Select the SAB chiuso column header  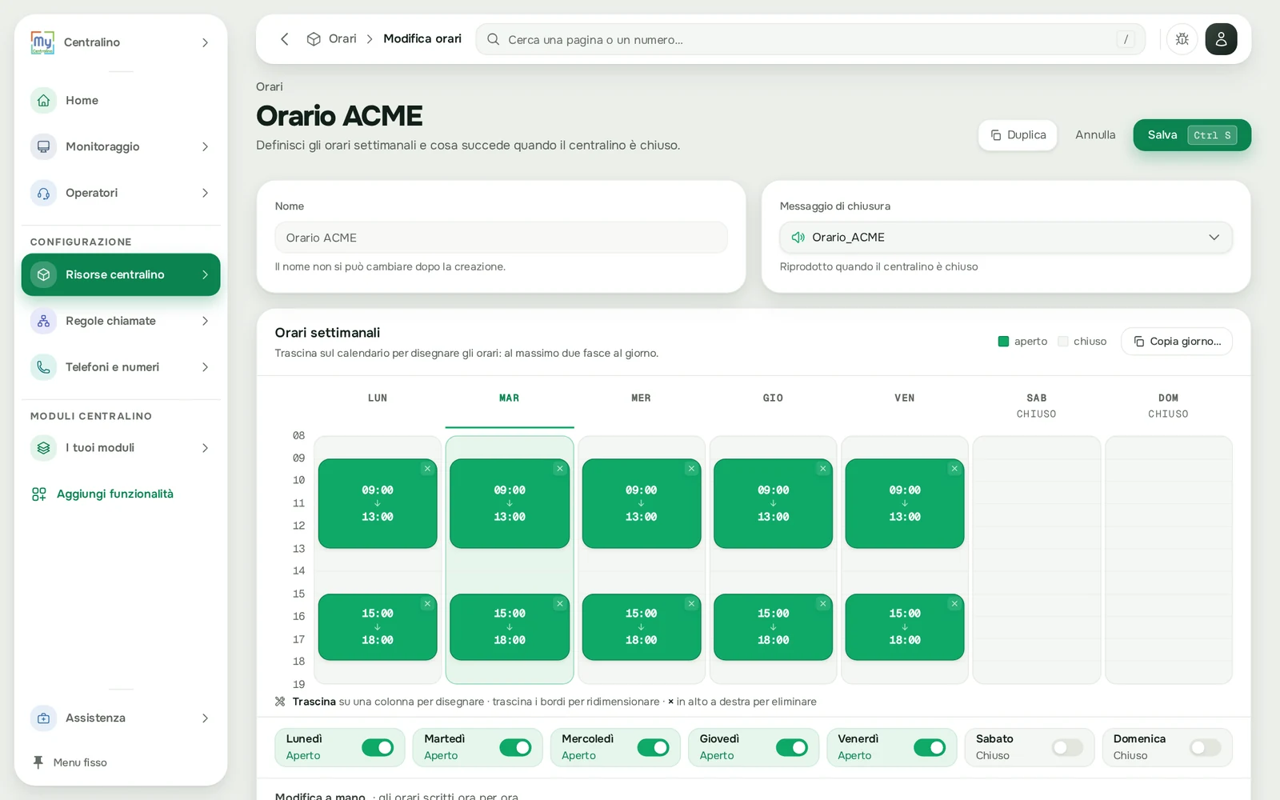[1036, 406]
